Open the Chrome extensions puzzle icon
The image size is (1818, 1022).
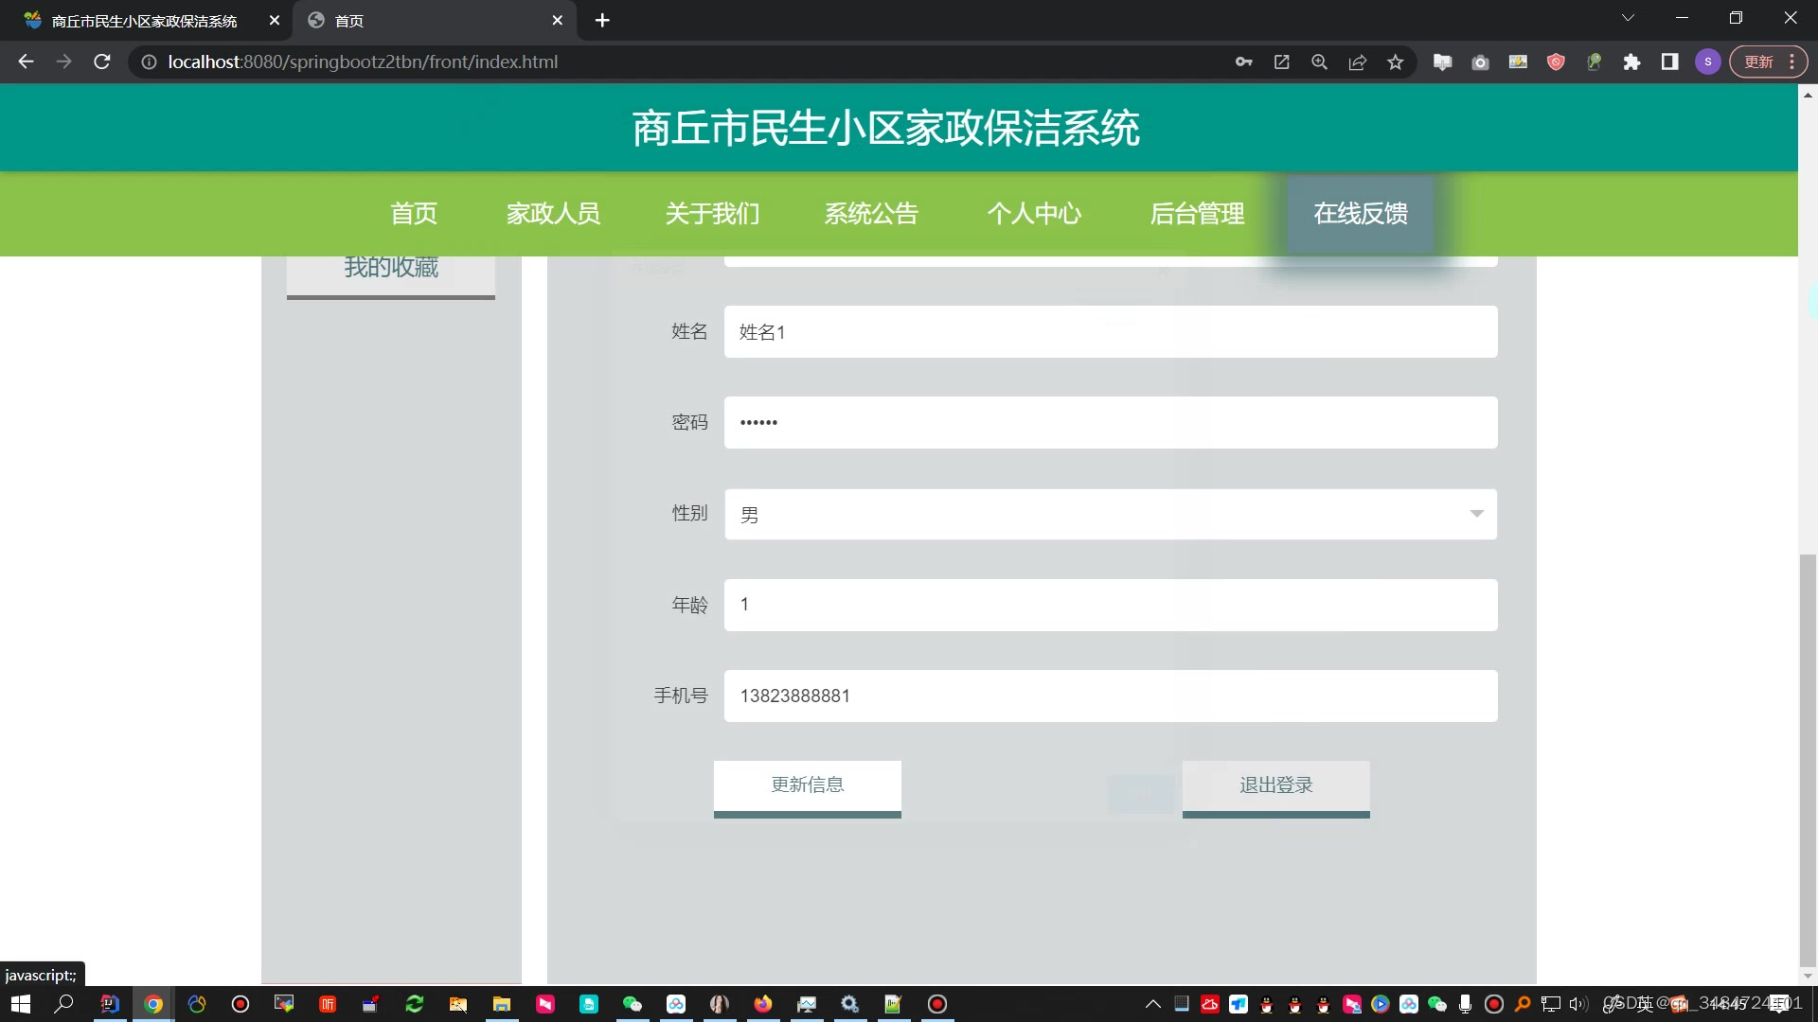pos(1631,62)
